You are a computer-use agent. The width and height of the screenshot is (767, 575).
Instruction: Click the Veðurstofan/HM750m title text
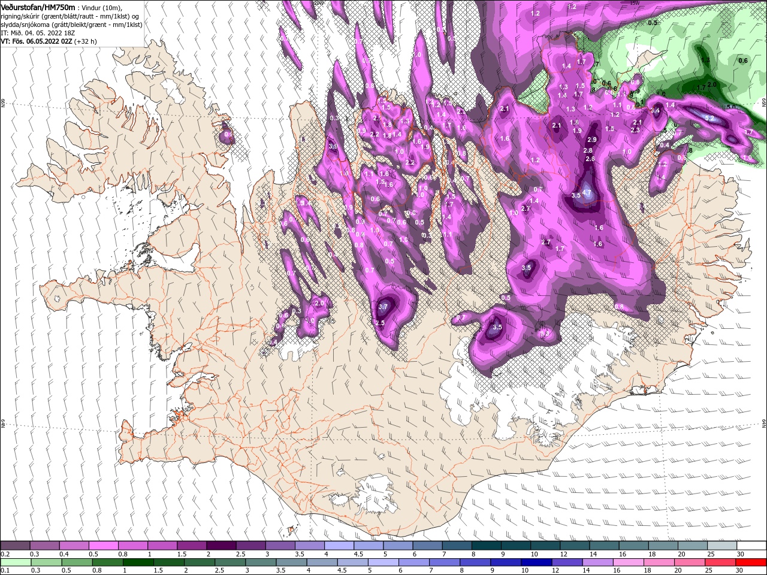click(x=38, y=7)
